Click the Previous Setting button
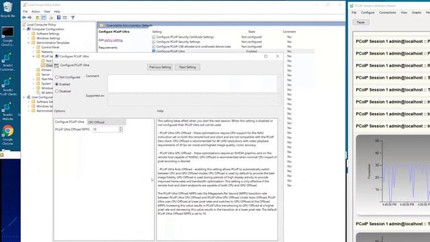This screenshot has width=430, height=242. (x=160, y=67)
